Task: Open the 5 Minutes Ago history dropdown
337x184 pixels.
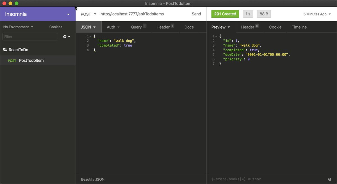Action: (x=317, y=14)
